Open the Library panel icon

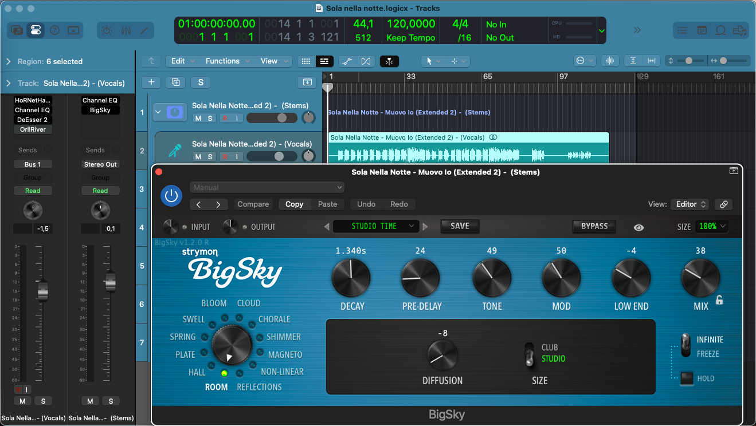[x=17, y=30]
